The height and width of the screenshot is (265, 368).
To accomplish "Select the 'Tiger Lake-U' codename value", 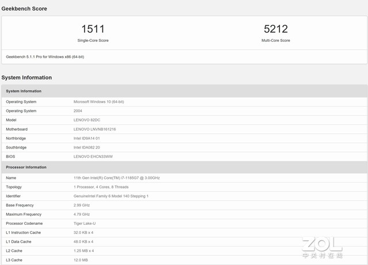I will pyautogui.click(x=85, y=224).
